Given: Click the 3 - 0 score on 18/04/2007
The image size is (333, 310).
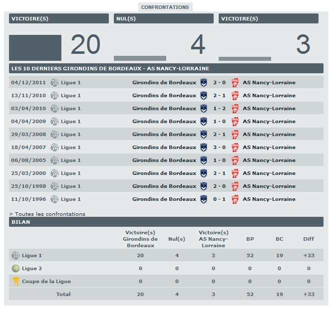Looking at the screenshot, I should 219,148.
